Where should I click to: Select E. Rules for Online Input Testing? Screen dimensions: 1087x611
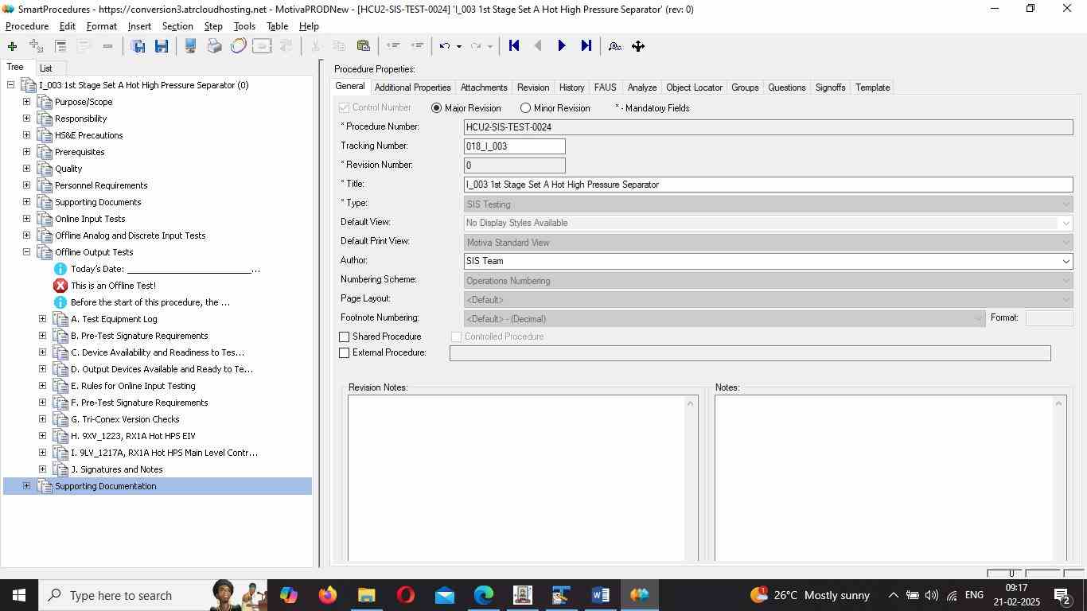[133, 386]
